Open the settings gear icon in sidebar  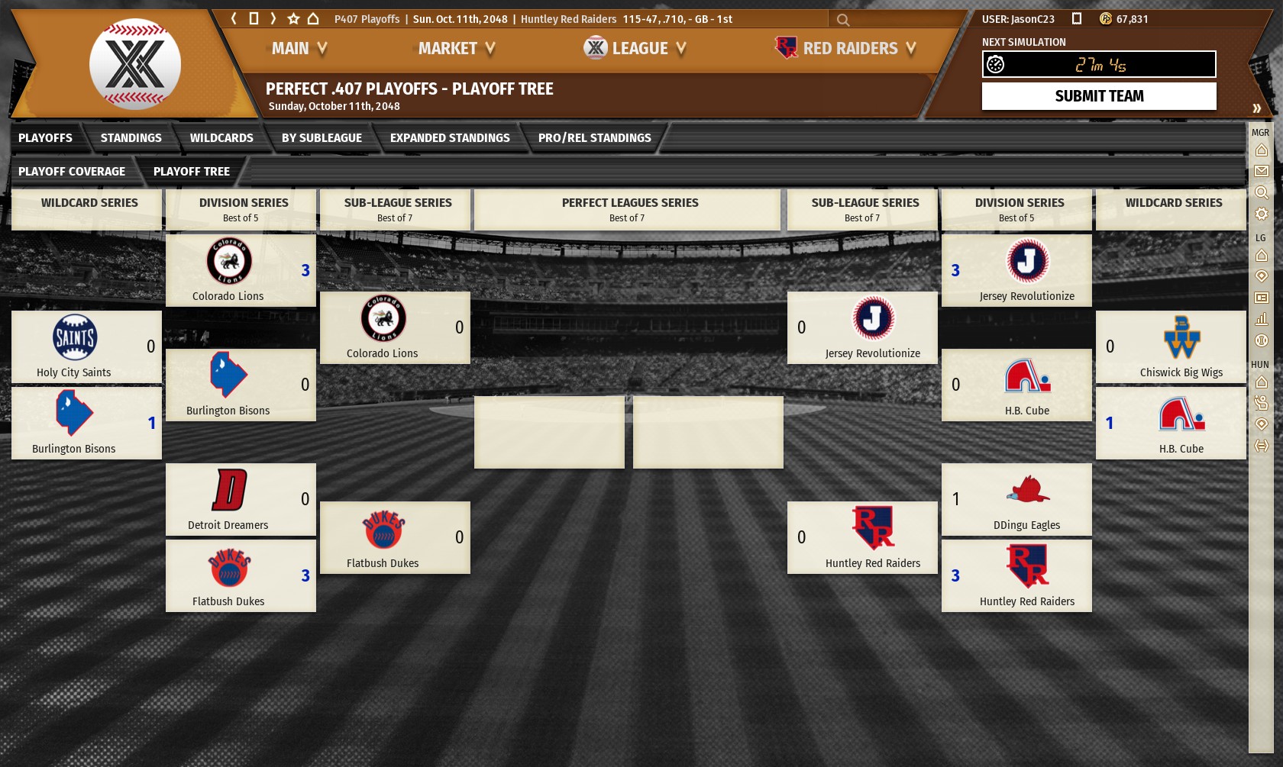click(x=1262, y=214)
